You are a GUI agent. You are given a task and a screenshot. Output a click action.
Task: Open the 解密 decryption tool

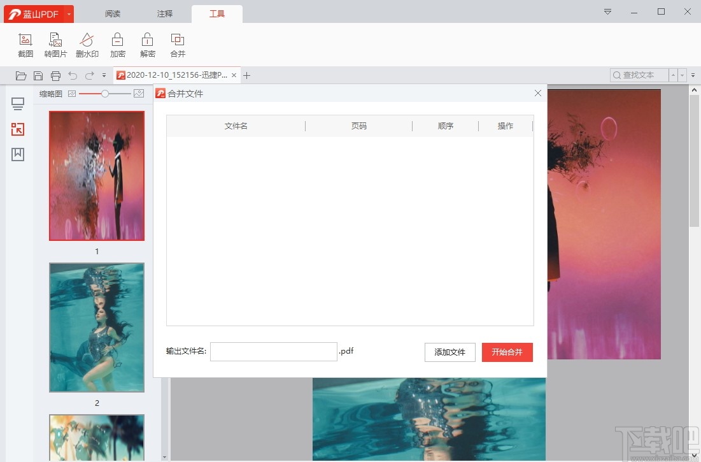coord(147,43)
